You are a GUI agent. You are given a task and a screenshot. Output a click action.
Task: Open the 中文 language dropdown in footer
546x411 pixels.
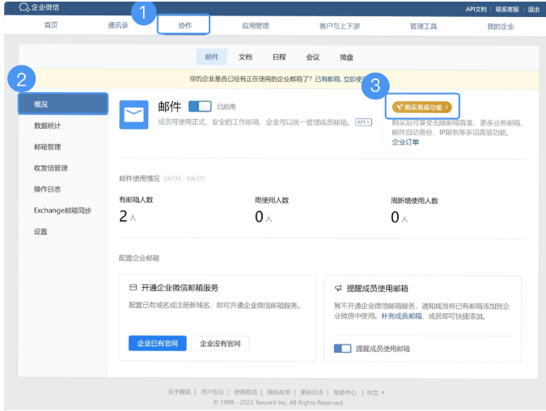coord(375,392)
